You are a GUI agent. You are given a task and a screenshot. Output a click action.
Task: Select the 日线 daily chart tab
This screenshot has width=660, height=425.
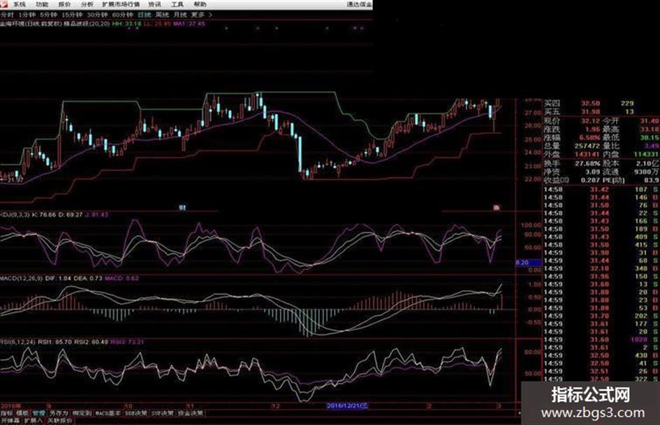tap(145, 15)
